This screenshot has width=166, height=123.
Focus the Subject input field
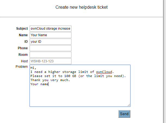pos(51,29)
